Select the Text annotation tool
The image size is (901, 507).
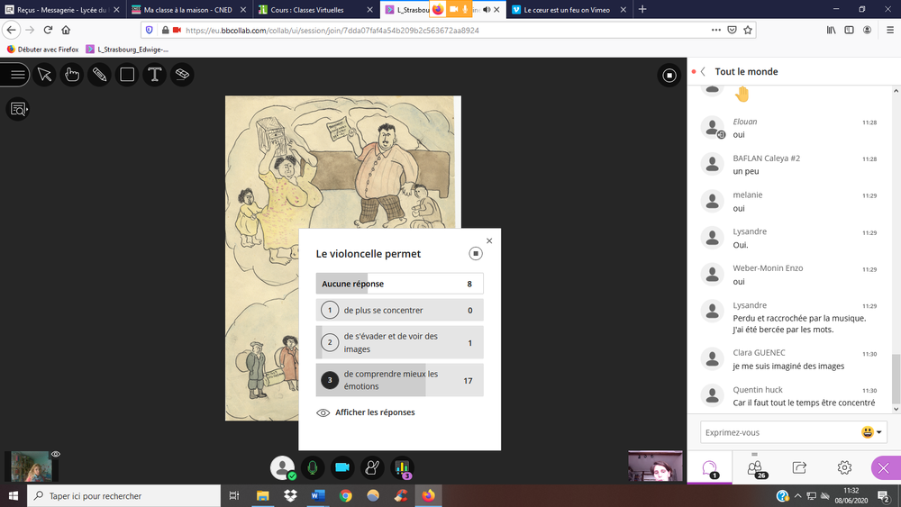point(155,75)
